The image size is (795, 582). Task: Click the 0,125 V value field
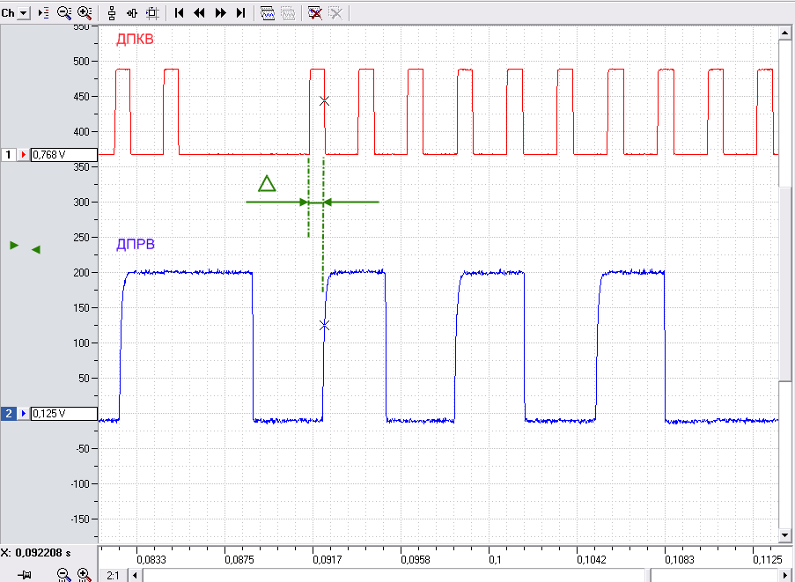64,414
